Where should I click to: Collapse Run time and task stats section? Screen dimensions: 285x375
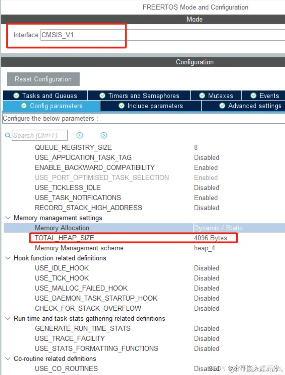pos(8,318)
